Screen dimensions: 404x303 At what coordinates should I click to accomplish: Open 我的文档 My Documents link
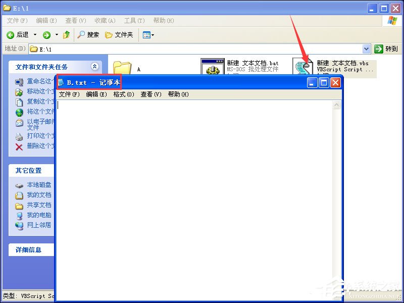click(x=39, y=195)
